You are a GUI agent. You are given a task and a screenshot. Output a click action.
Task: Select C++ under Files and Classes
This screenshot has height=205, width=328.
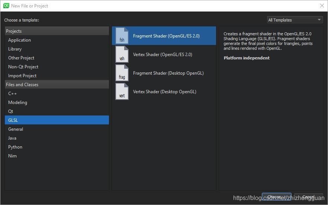[x=57, y=94]
